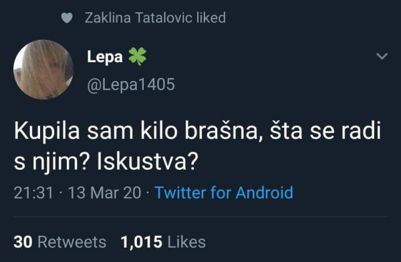Click the number 30 before Retweets

click(x=23, y=242)
